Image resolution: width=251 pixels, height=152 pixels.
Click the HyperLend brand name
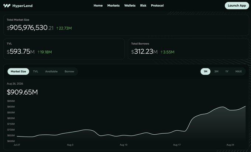click(x=23, y=6)
